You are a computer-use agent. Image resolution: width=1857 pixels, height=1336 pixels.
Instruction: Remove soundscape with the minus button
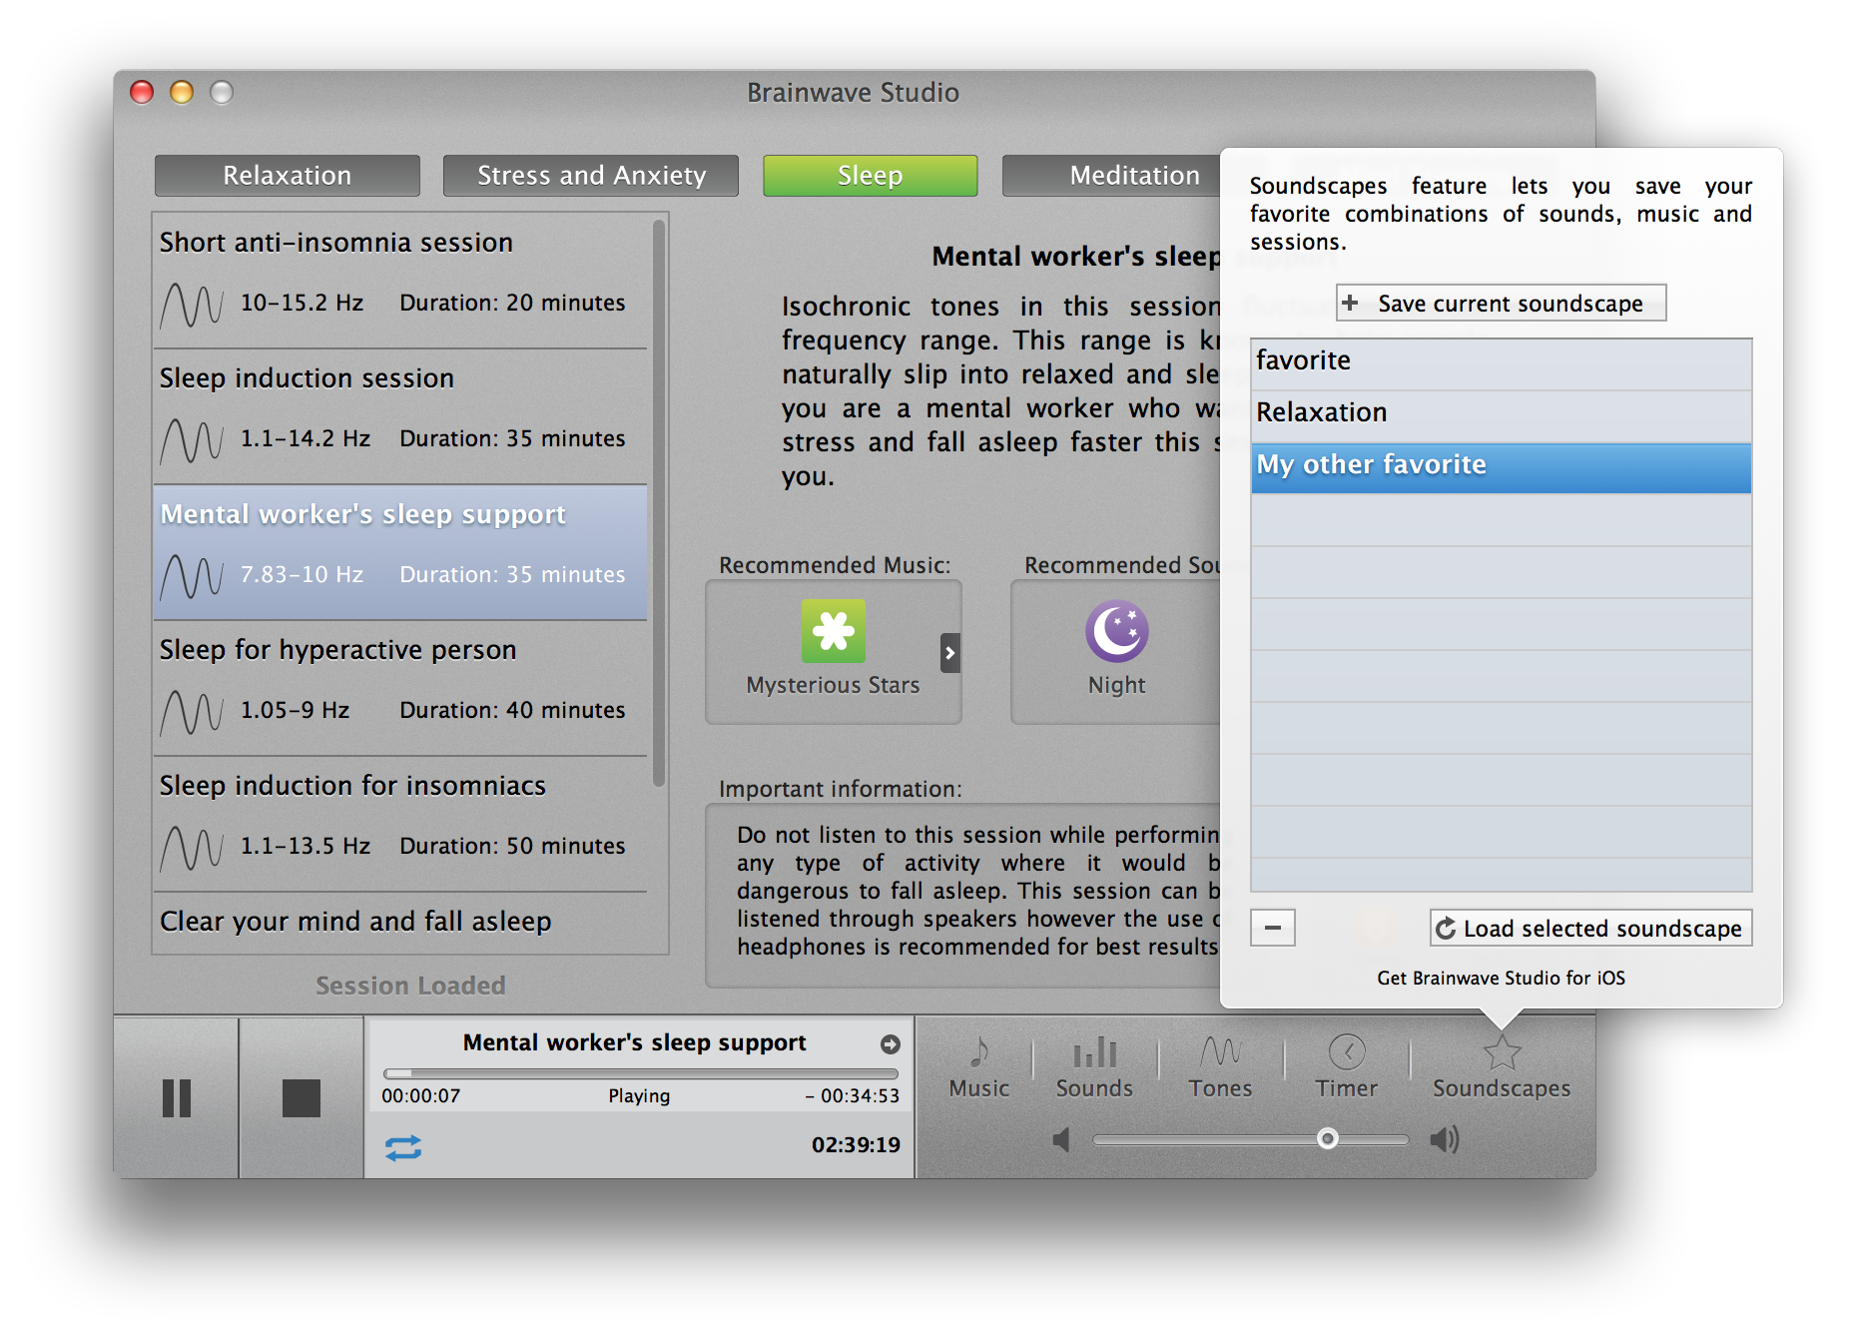(x=1272, y=928)
